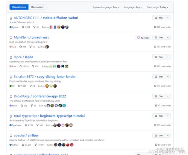View forks count 11,169 of airflow
The width and height of the screenshot is (188, 155).
(x=39, y=145)
